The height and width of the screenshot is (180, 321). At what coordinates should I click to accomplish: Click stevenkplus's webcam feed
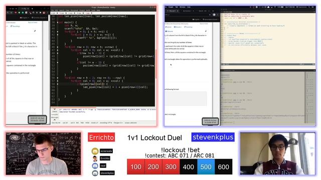pyautogui.click(x=277, y=153)
